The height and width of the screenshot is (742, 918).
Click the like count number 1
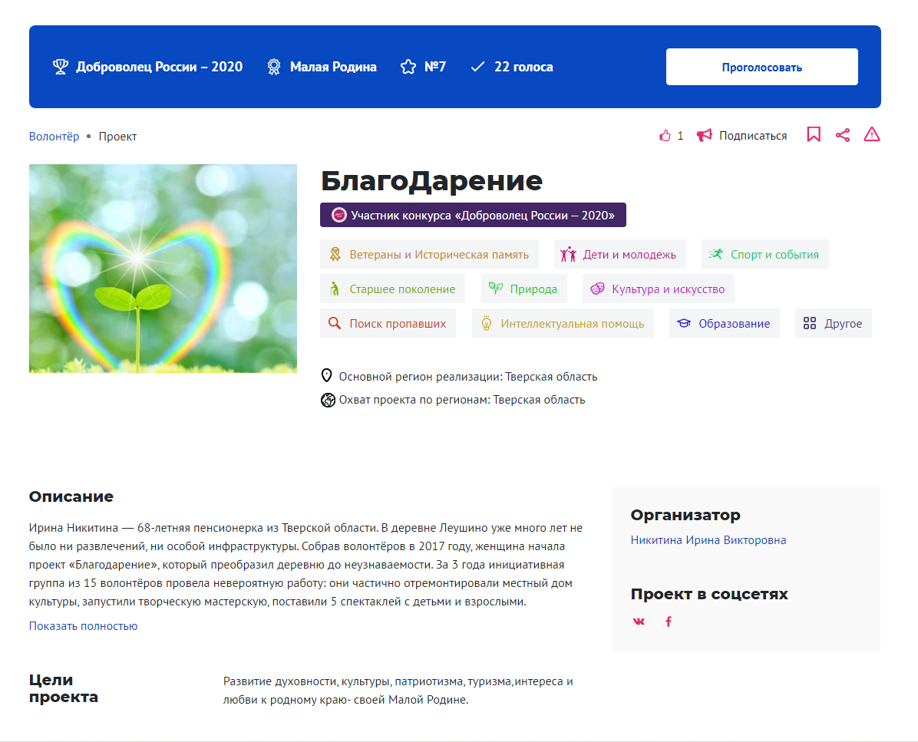click(680, 136)
